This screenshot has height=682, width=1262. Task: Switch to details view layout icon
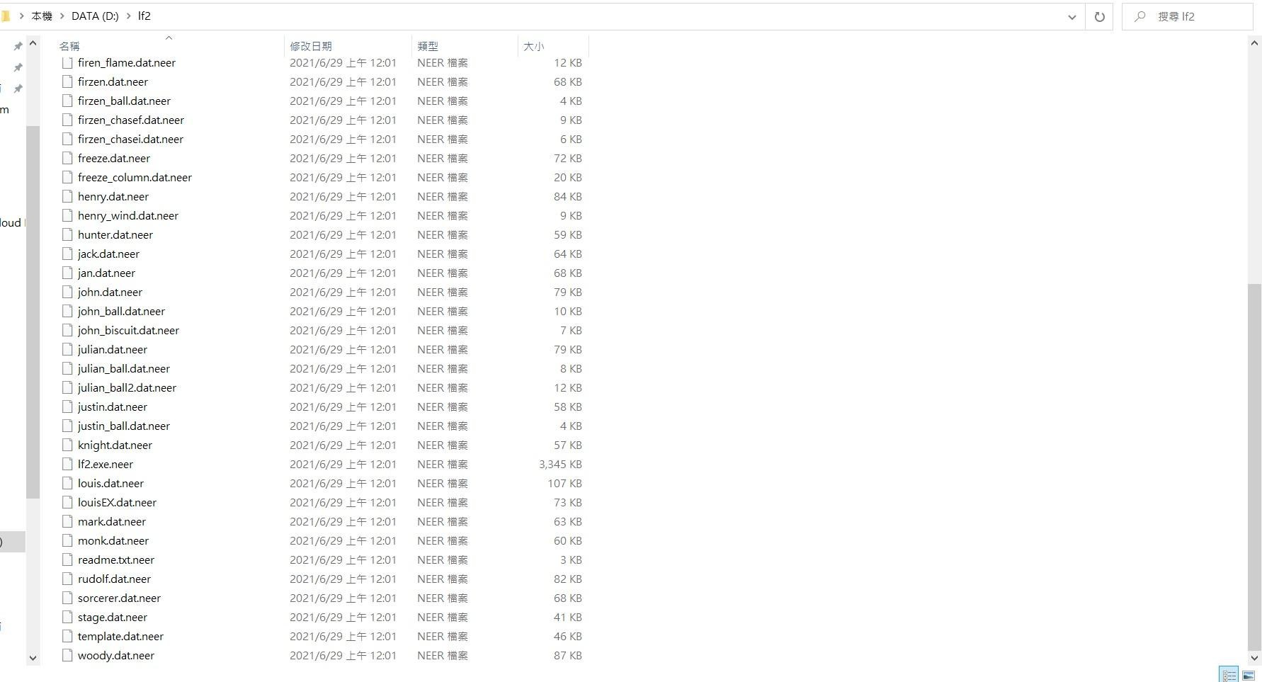coord(1229,675)
